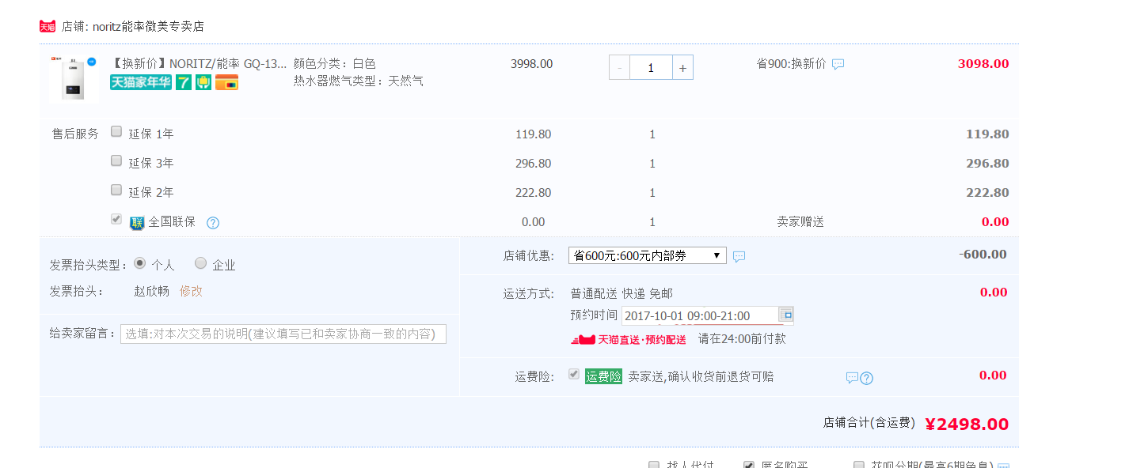
Task: Click the 修改 invoice title link
Action: (x=191, y=291)
